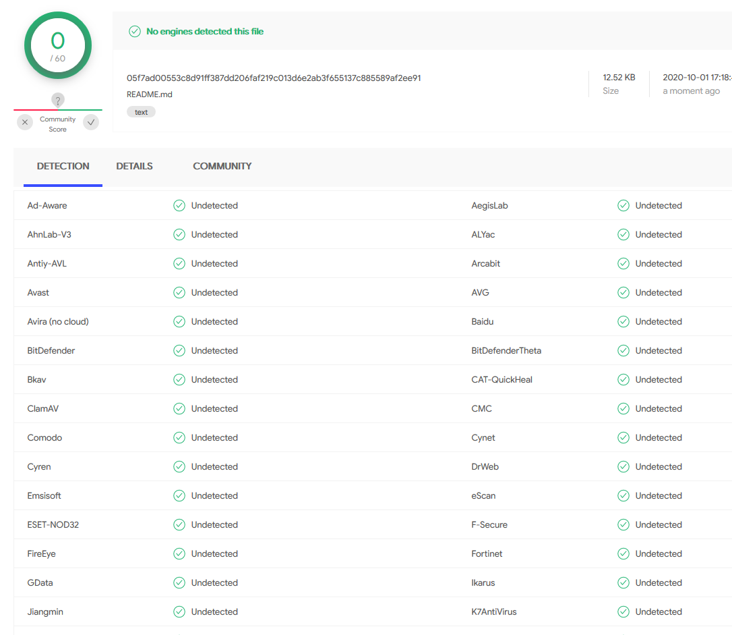This screenshot has height=635, width=732.
Task: Click 'Undetected' text in the Ikarus row
Action: (x=659, y=582)
